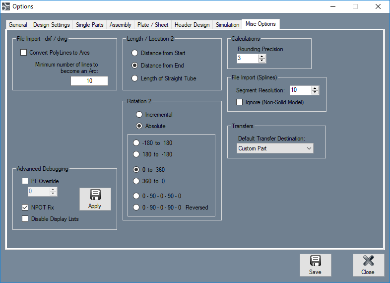390x283 pixels.
Task: Tick Ignore (Non-Solid Model) checkbox
Action: pos(239,102)
